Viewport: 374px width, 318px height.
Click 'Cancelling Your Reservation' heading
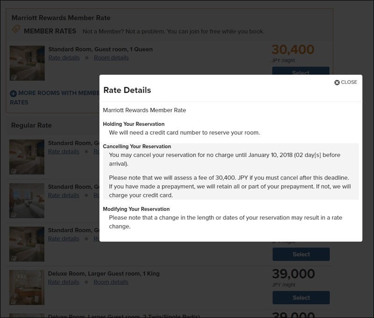point(137,146)
